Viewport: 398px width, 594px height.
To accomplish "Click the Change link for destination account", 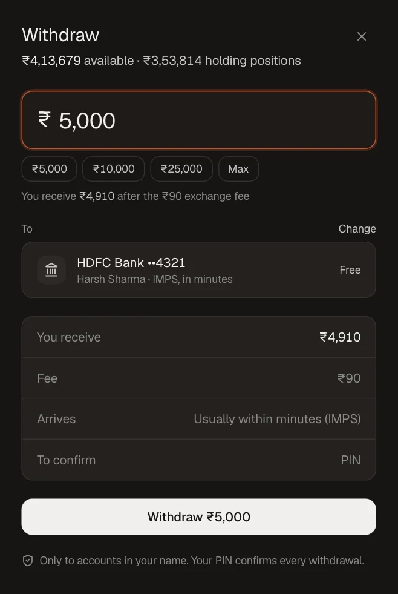I will 357,229.
